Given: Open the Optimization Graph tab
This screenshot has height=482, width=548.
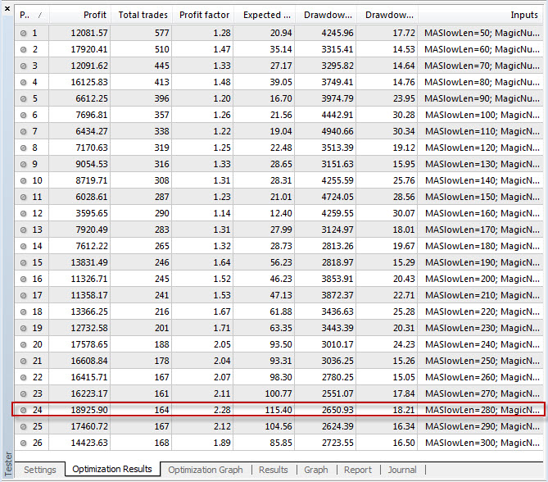Looking at the screenshot, I should click(x=205, y=470).
